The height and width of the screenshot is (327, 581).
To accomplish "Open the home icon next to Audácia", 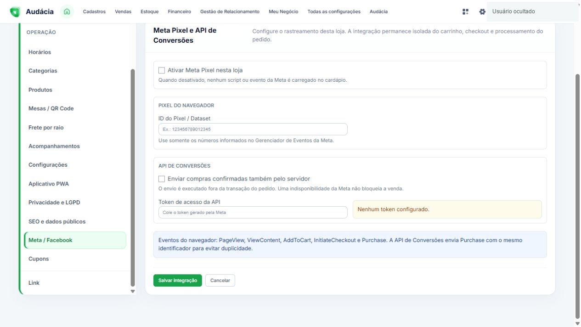I will [x=67, y=11].
